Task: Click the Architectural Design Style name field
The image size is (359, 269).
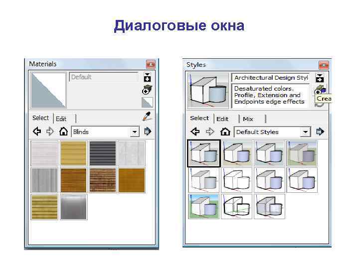Action: [x=270, y=78]
